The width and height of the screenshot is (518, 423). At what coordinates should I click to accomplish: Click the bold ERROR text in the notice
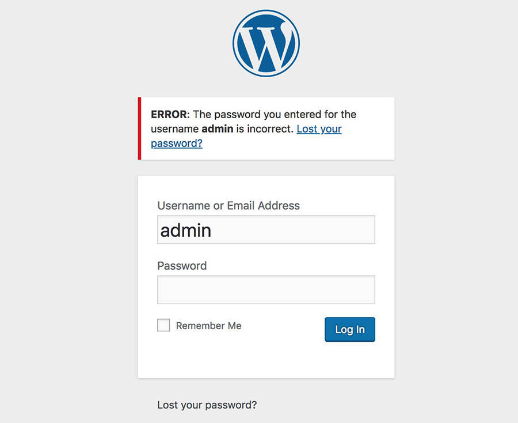pyautogui.click(x=169, y=115)
